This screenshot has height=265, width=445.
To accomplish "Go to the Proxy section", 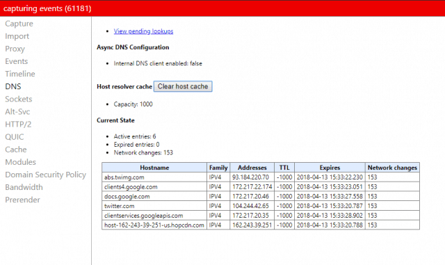I will tap(15, 49).
